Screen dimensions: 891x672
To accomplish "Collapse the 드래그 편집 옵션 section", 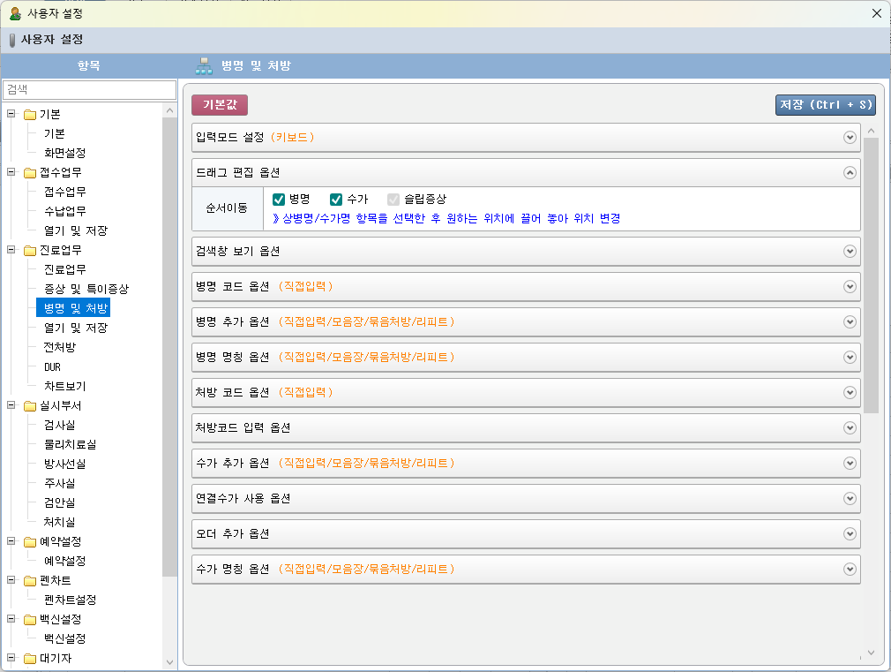I will point(850,173).
